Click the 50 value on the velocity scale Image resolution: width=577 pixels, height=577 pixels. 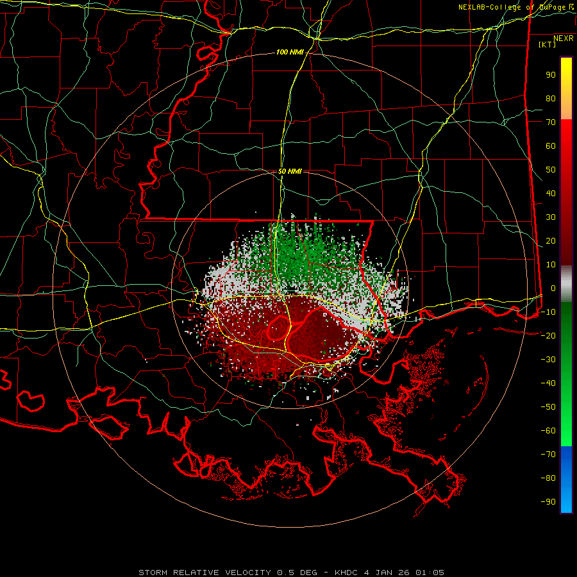pyautogui.click(x=551, y=170)
